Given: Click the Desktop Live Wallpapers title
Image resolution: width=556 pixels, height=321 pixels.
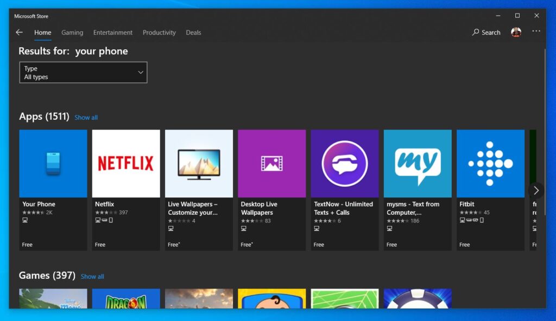Looking at the screenshot, I should 259,208.
